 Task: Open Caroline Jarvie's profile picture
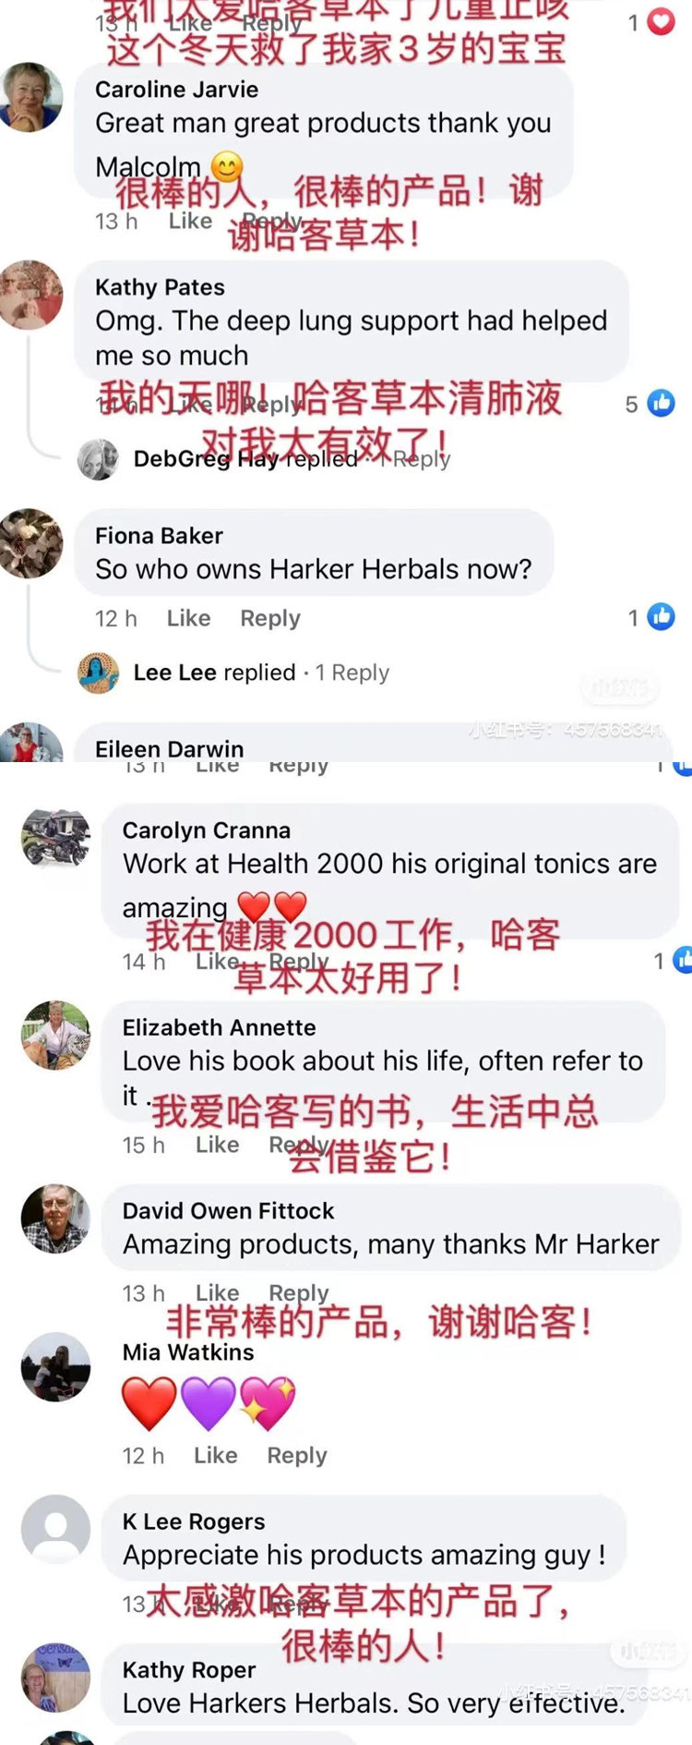(30, 97)
